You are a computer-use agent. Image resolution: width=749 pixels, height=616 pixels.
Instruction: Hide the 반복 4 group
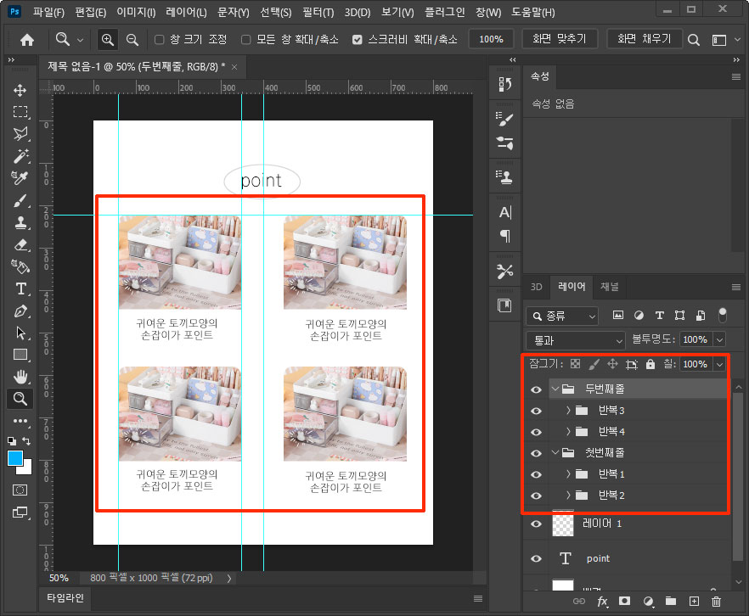coord(536,432)
